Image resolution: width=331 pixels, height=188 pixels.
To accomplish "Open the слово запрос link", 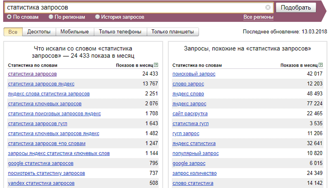I will click(188, 84).
